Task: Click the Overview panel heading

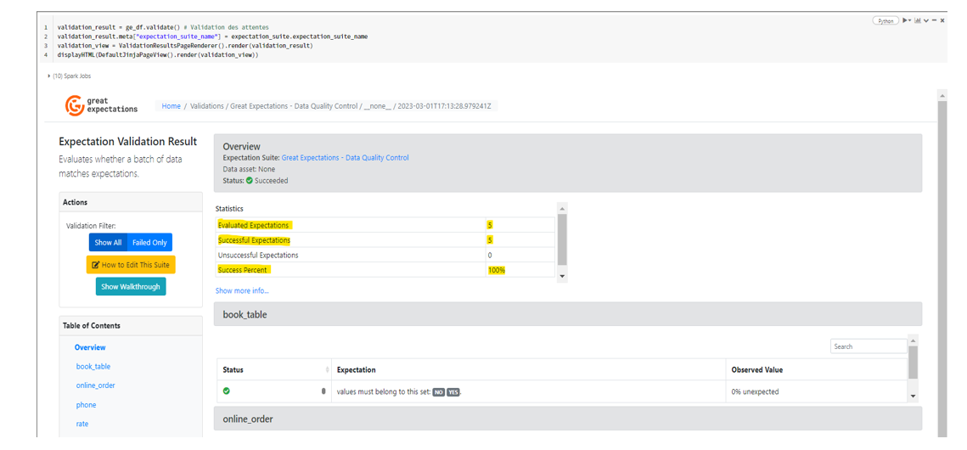Action: [x=243, y=147]
